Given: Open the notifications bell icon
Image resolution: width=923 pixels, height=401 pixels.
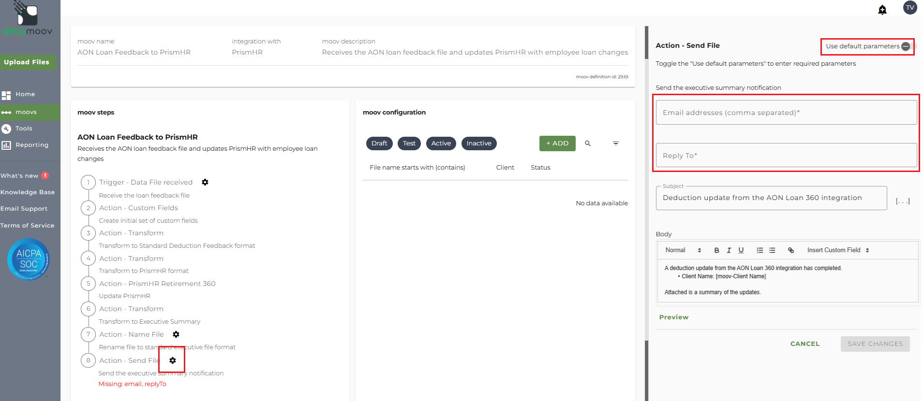Looking at the screenshot, I should 882,10.
